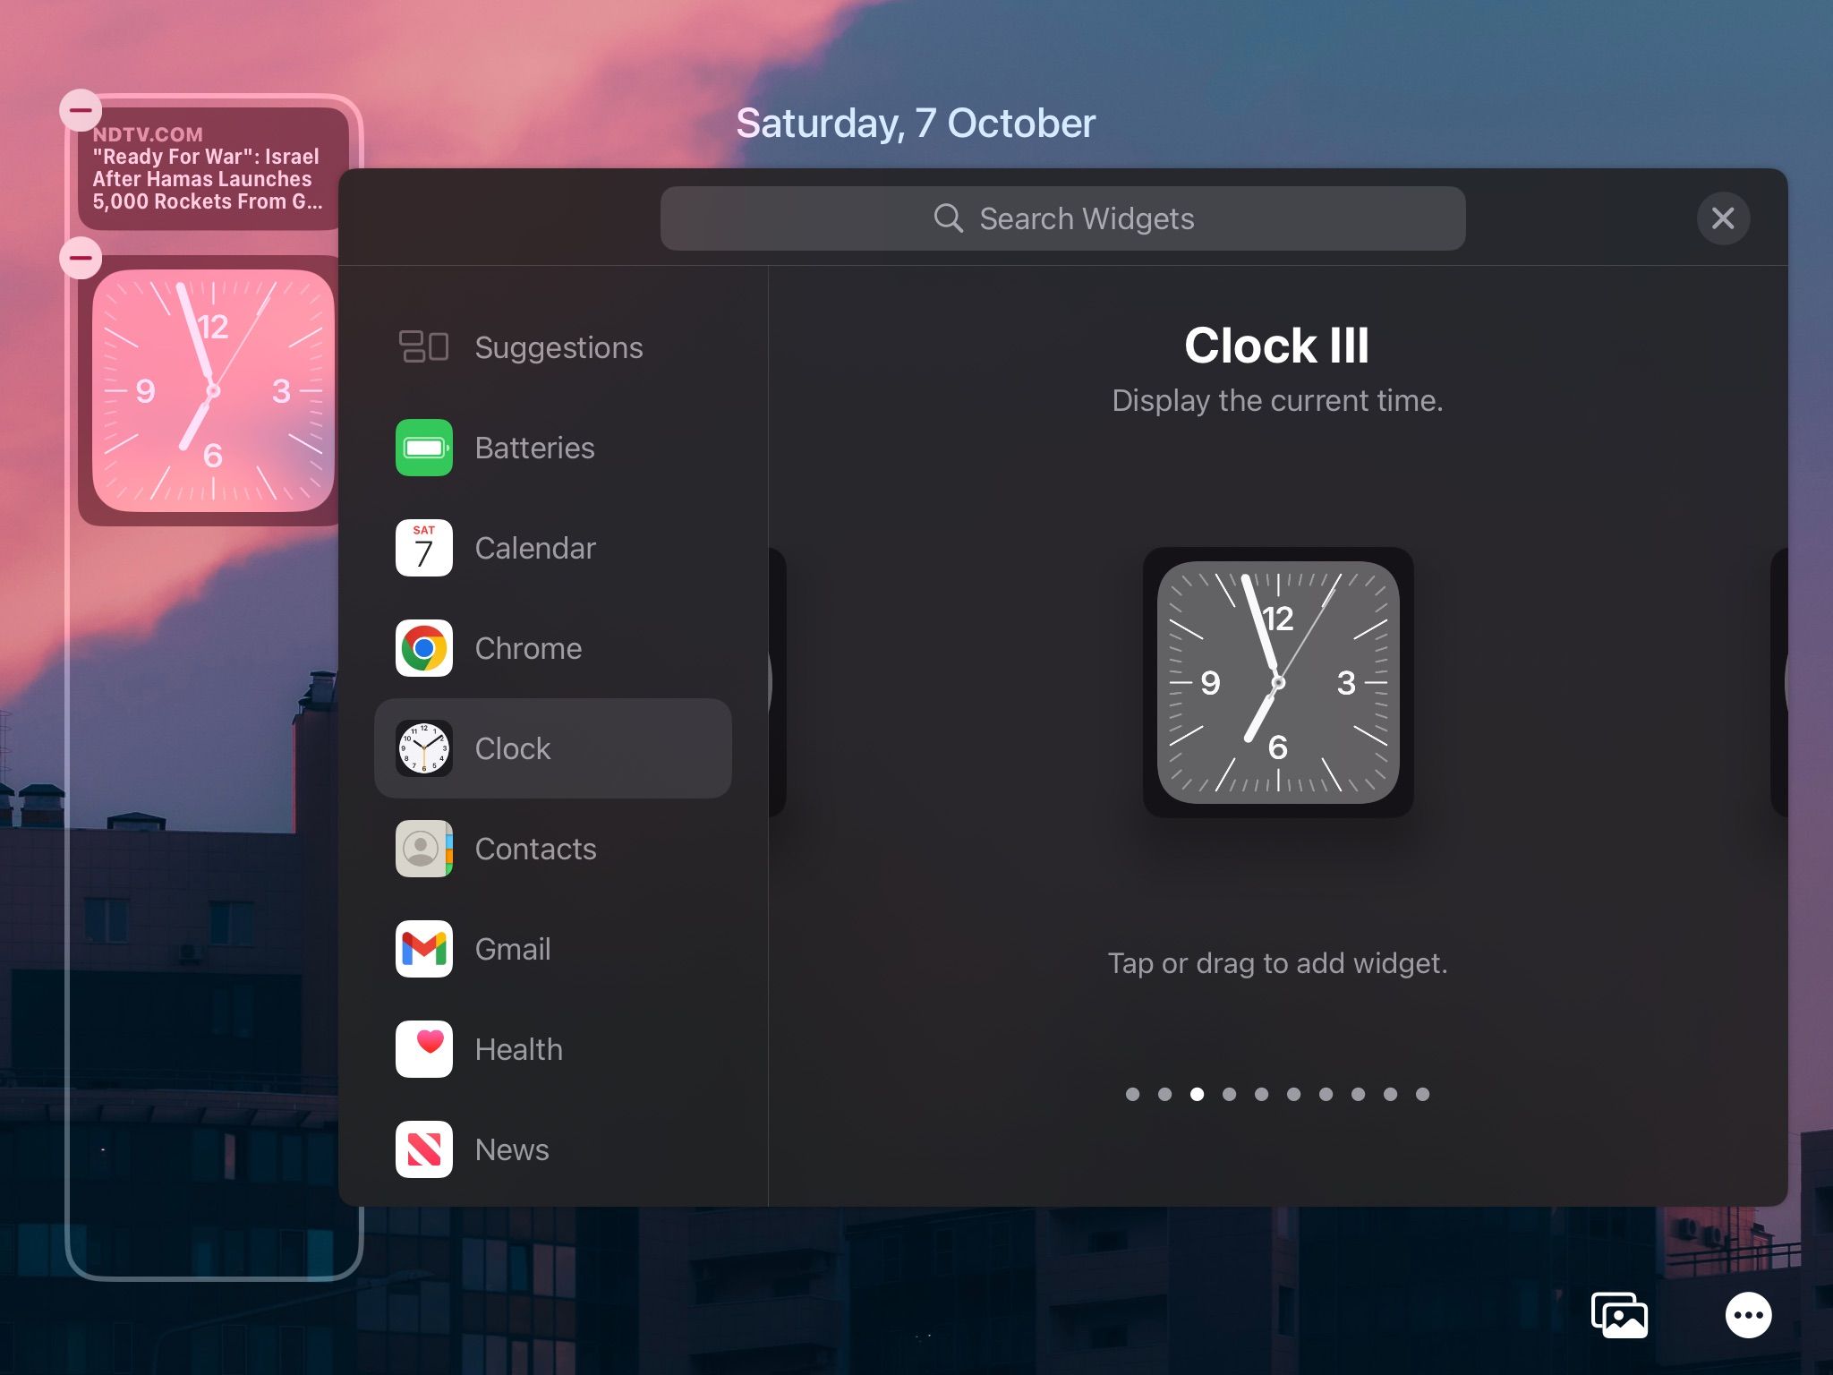Select the first page dot under the widget
This screenshot has width=1833, height=1375.
pyautogui.click(x=1133, y=1094)
